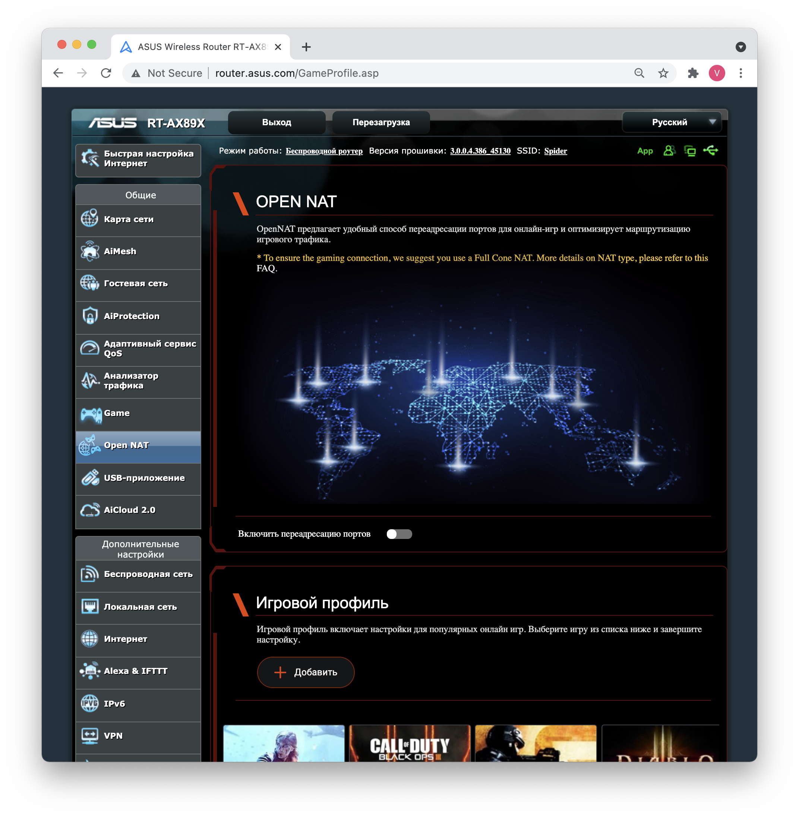Click the Chrome profile avatar V
This screenshot has width=799, height=817.
point(717,73)
